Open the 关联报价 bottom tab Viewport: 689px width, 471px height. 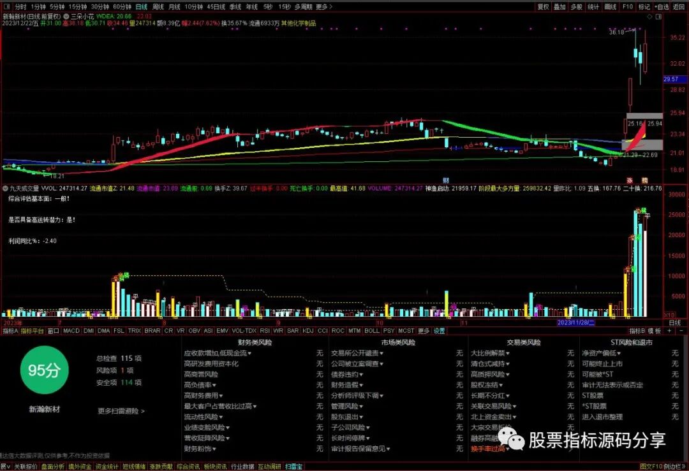[26, 467]
